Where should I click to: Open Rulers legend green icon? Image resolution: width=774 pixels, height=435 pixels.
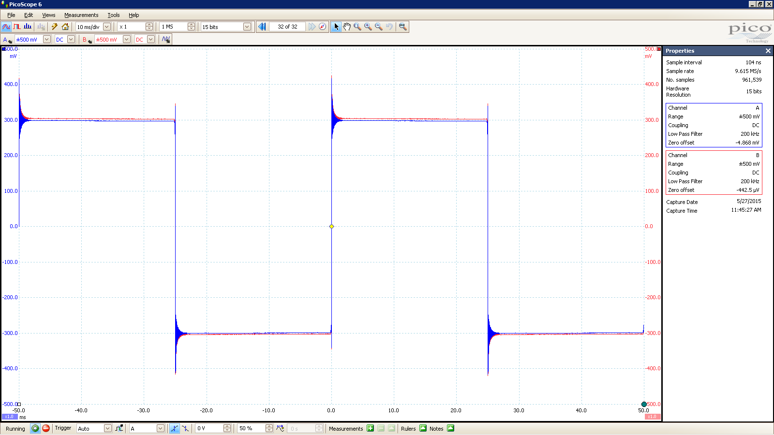[423, 428]
